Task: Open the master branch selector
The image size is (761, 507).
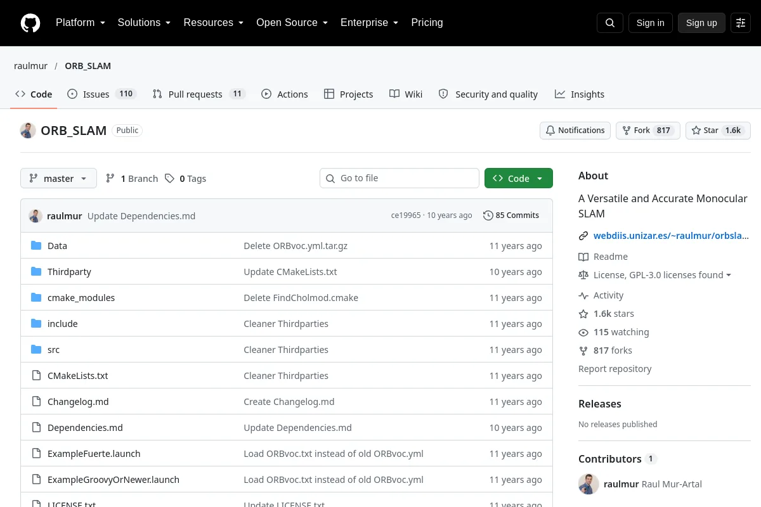Action: coord(58,179)
